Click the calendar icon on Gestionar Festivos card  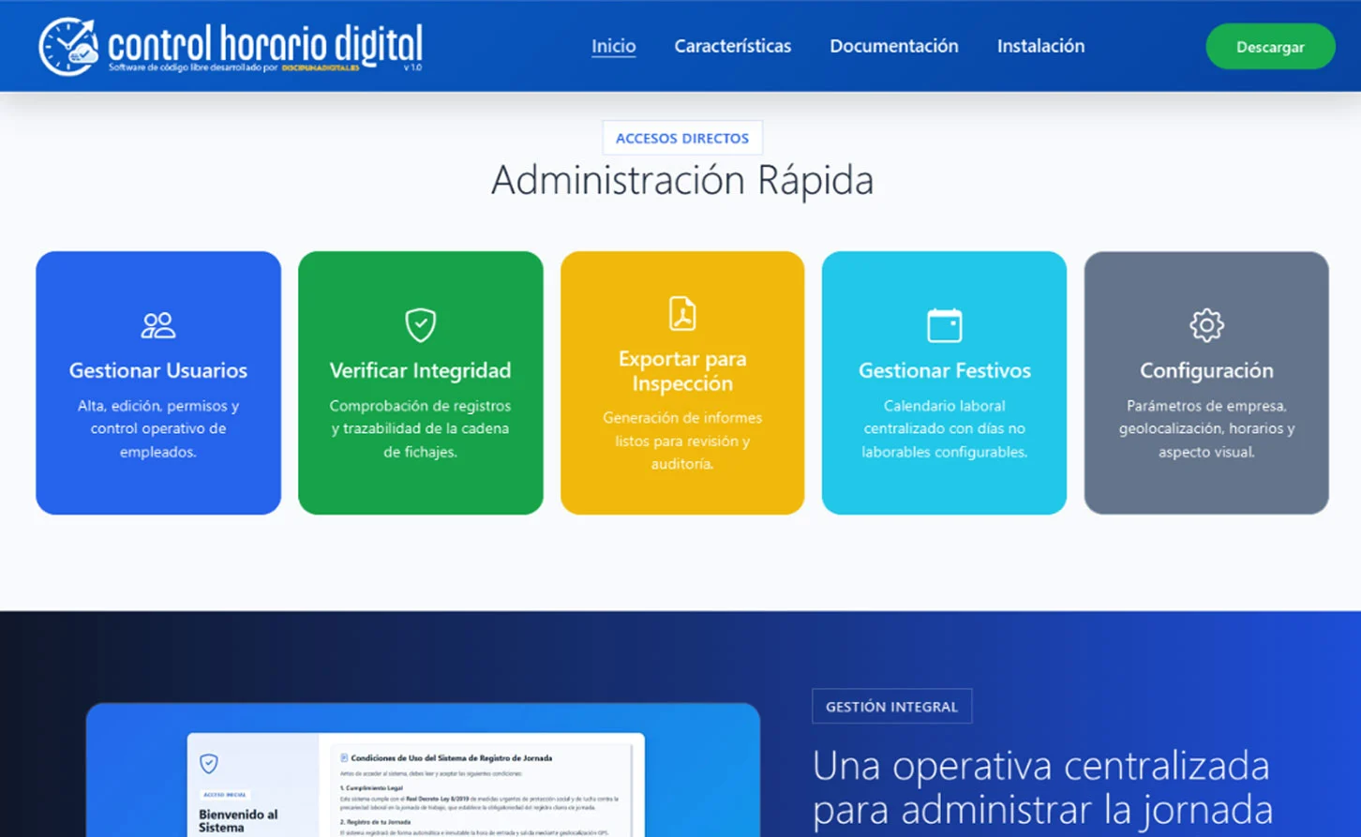click(x=944, y=325)
